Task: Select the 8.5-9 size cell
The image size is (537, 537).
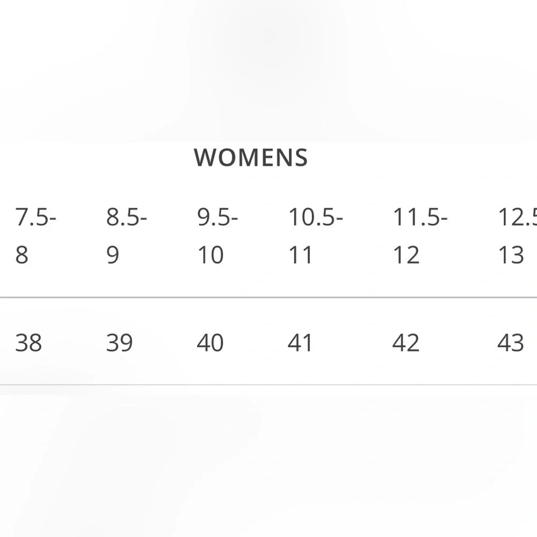Action: [126, 236]
